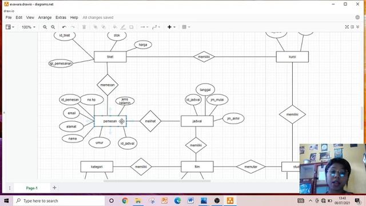Select the email attribute ellipse
Viewport: 366px width, 206px height.
71,113
